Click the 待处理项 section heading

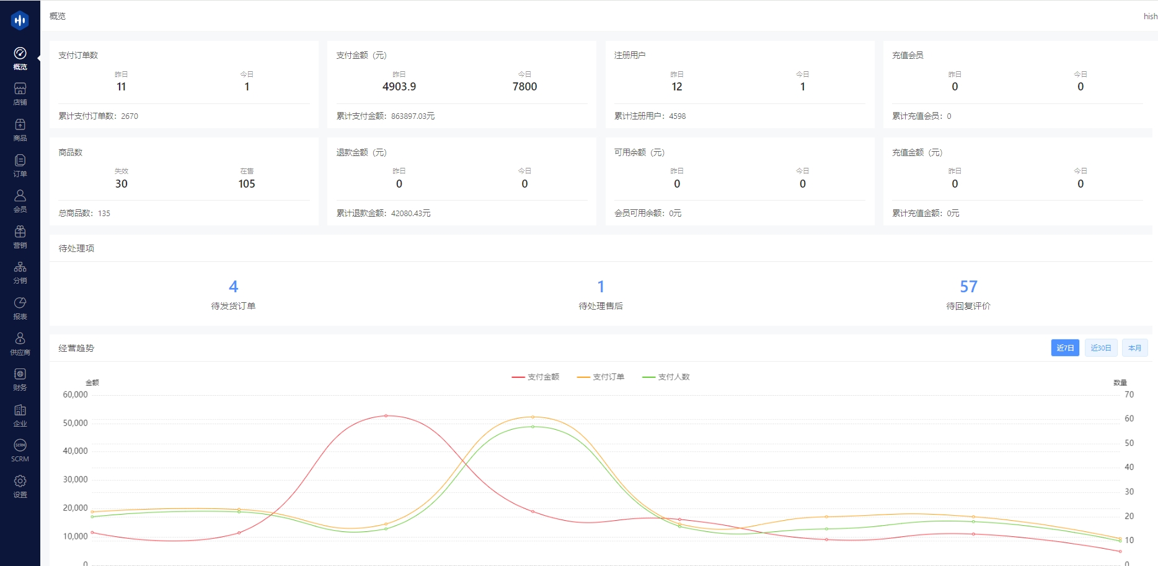[x=76, y=248]
